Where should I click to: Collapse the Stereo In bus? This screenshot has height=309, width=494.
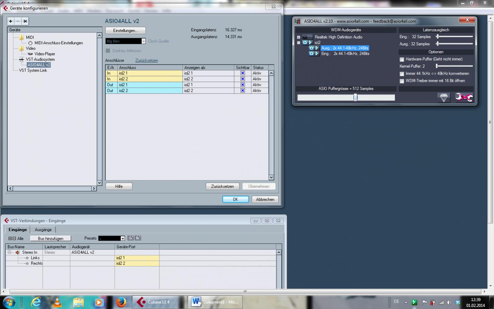point(10,252)
